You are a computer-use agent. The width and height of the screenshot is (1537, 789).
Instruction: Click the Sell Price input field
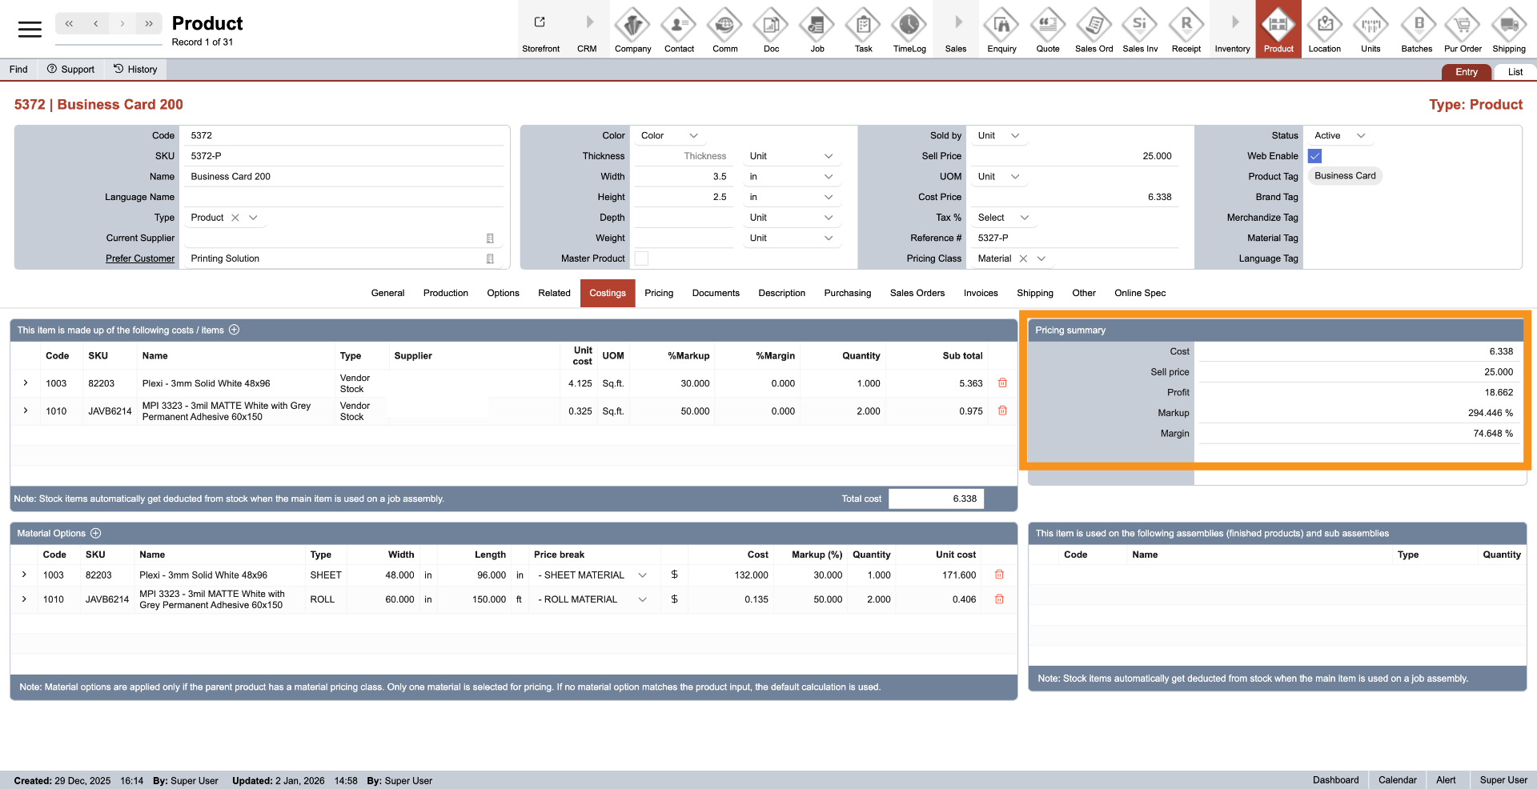[1073, 156]
